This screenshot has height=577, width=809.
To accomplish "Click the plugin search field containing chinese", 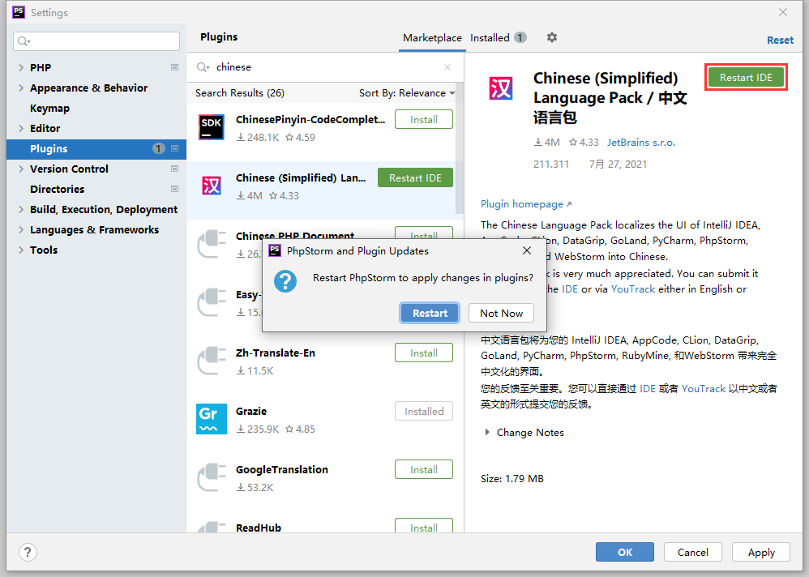I will (x=325, y=67).
